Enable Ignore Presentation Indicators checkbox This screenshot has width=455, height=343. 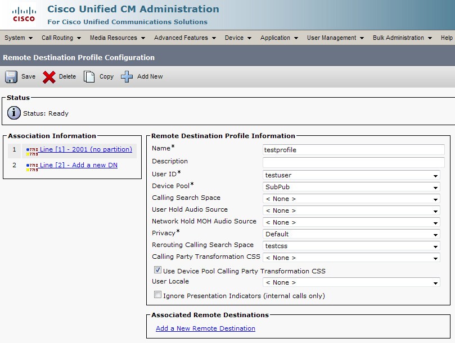pyautogui.click(x=157, y=295)
